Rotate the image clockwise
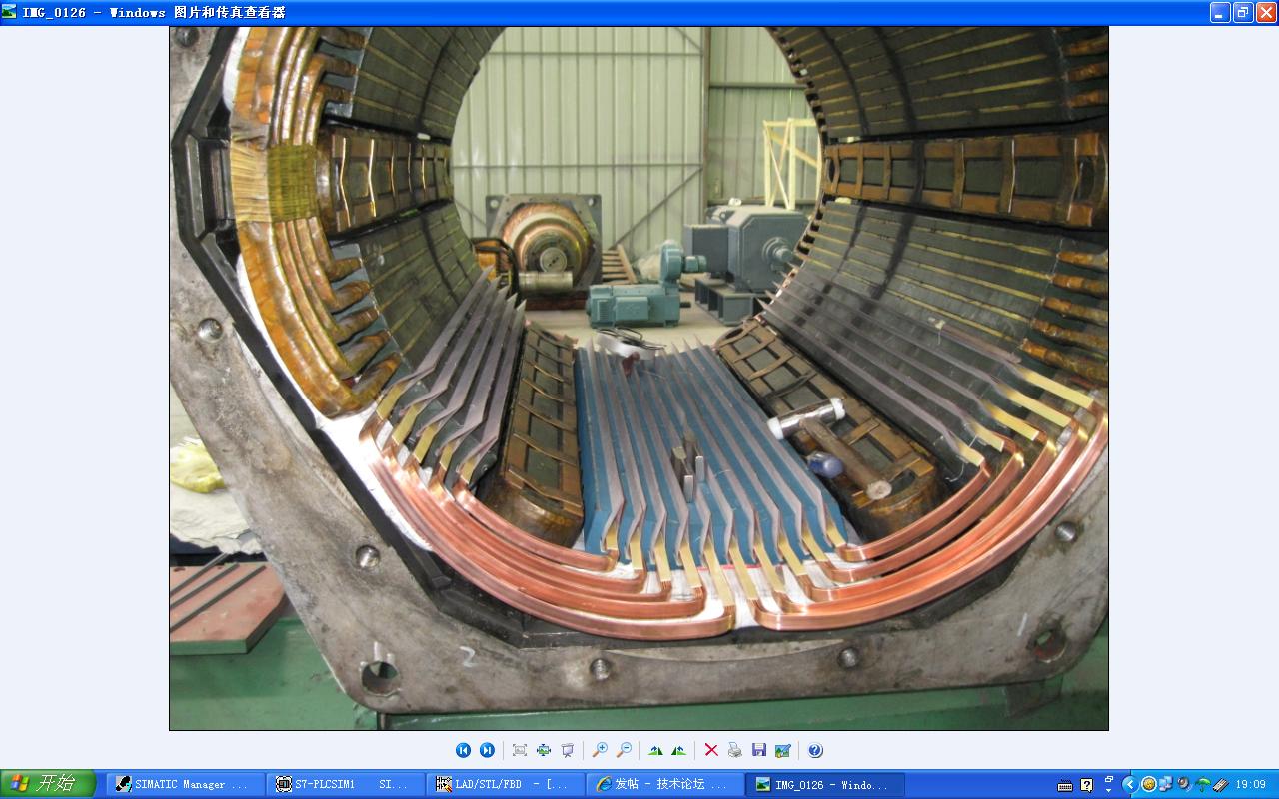 point(655,750)
